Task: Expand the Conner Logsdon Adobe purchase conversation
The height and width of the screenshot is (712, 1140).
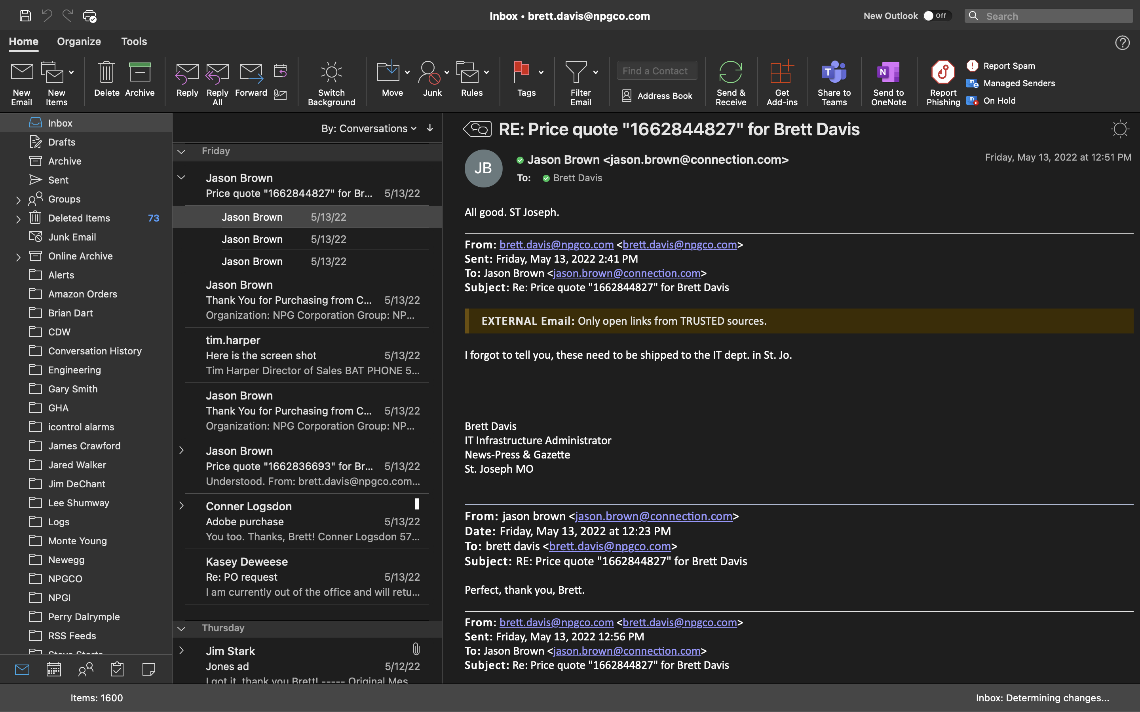Action: tap(181, 506)
